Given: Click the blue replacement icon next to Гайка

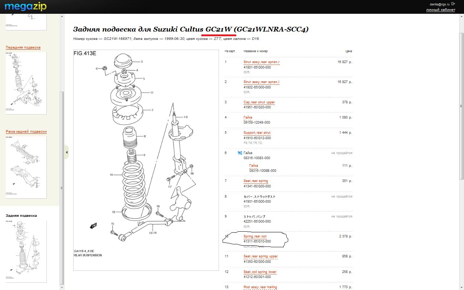Looking at the screenshot, I should (240, 153).
